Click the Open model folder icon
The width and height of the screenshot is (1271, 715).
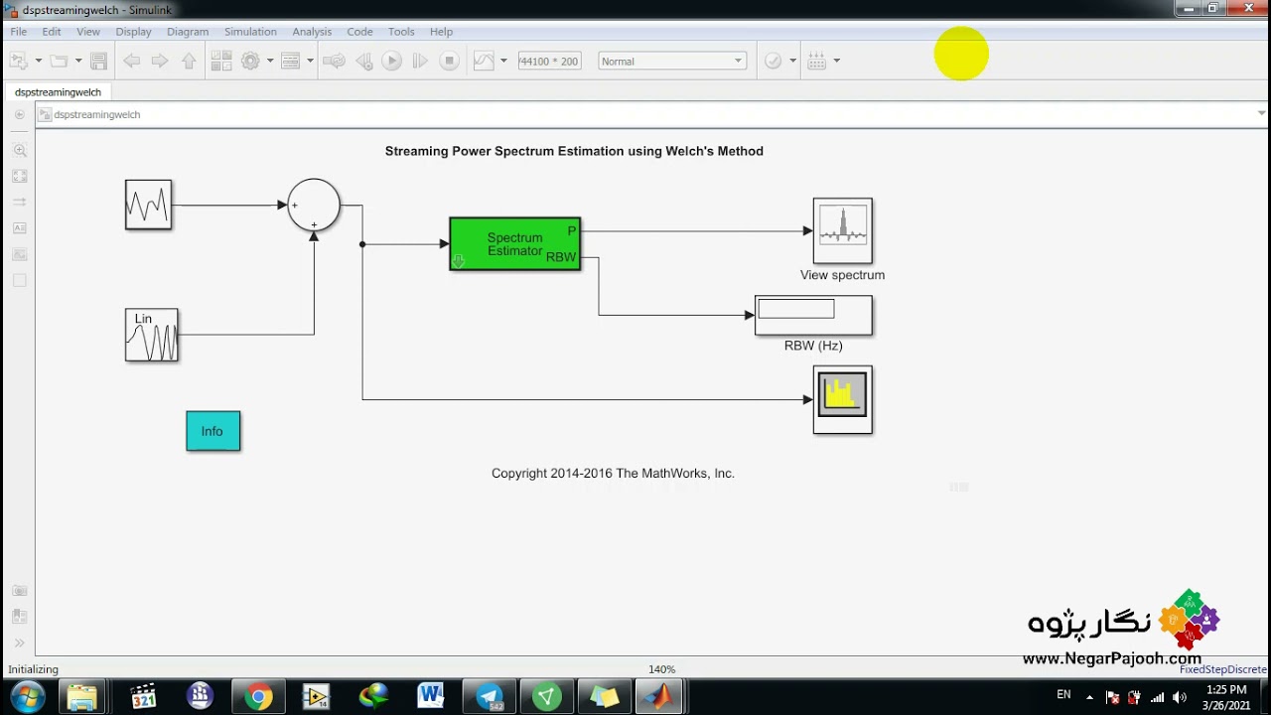(x=59, y=61)
